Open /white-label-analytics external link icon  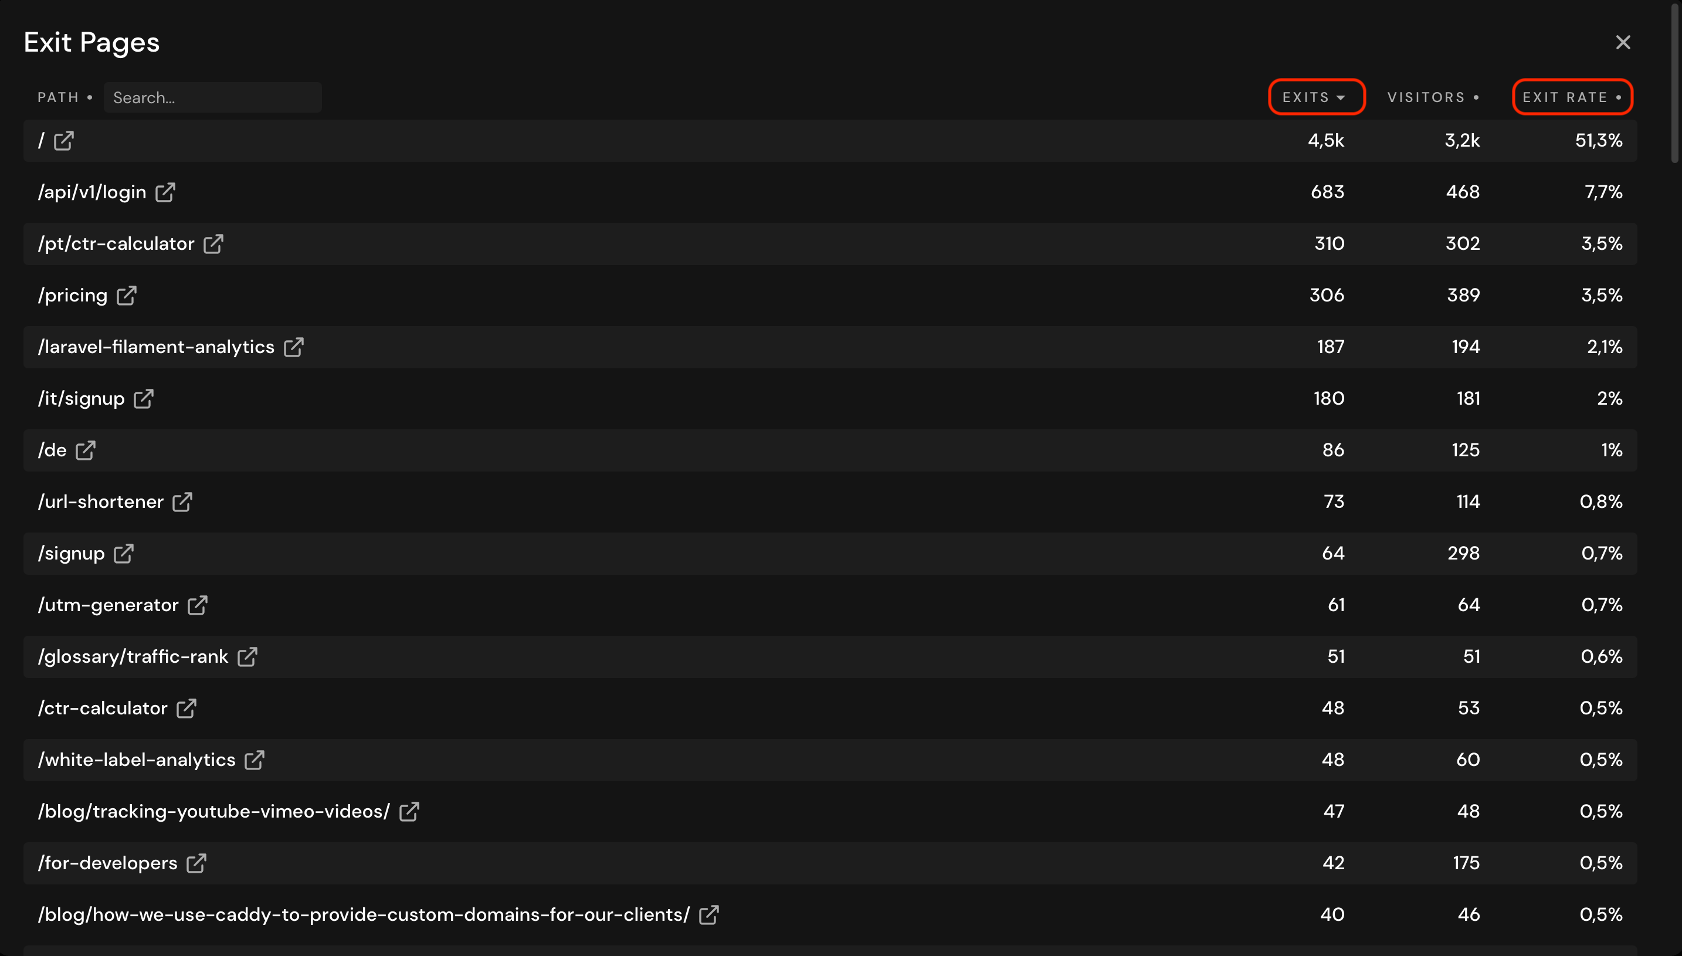[x=255, y=760]
